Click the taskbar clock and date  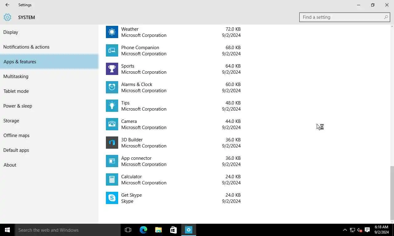382,230
